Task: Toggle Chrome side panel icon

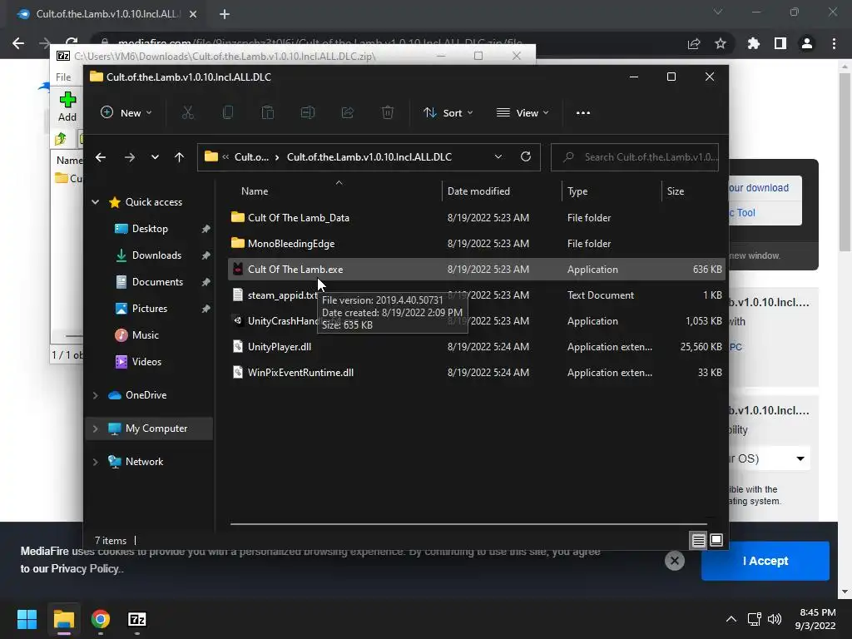Action: (x=780, y=43)
